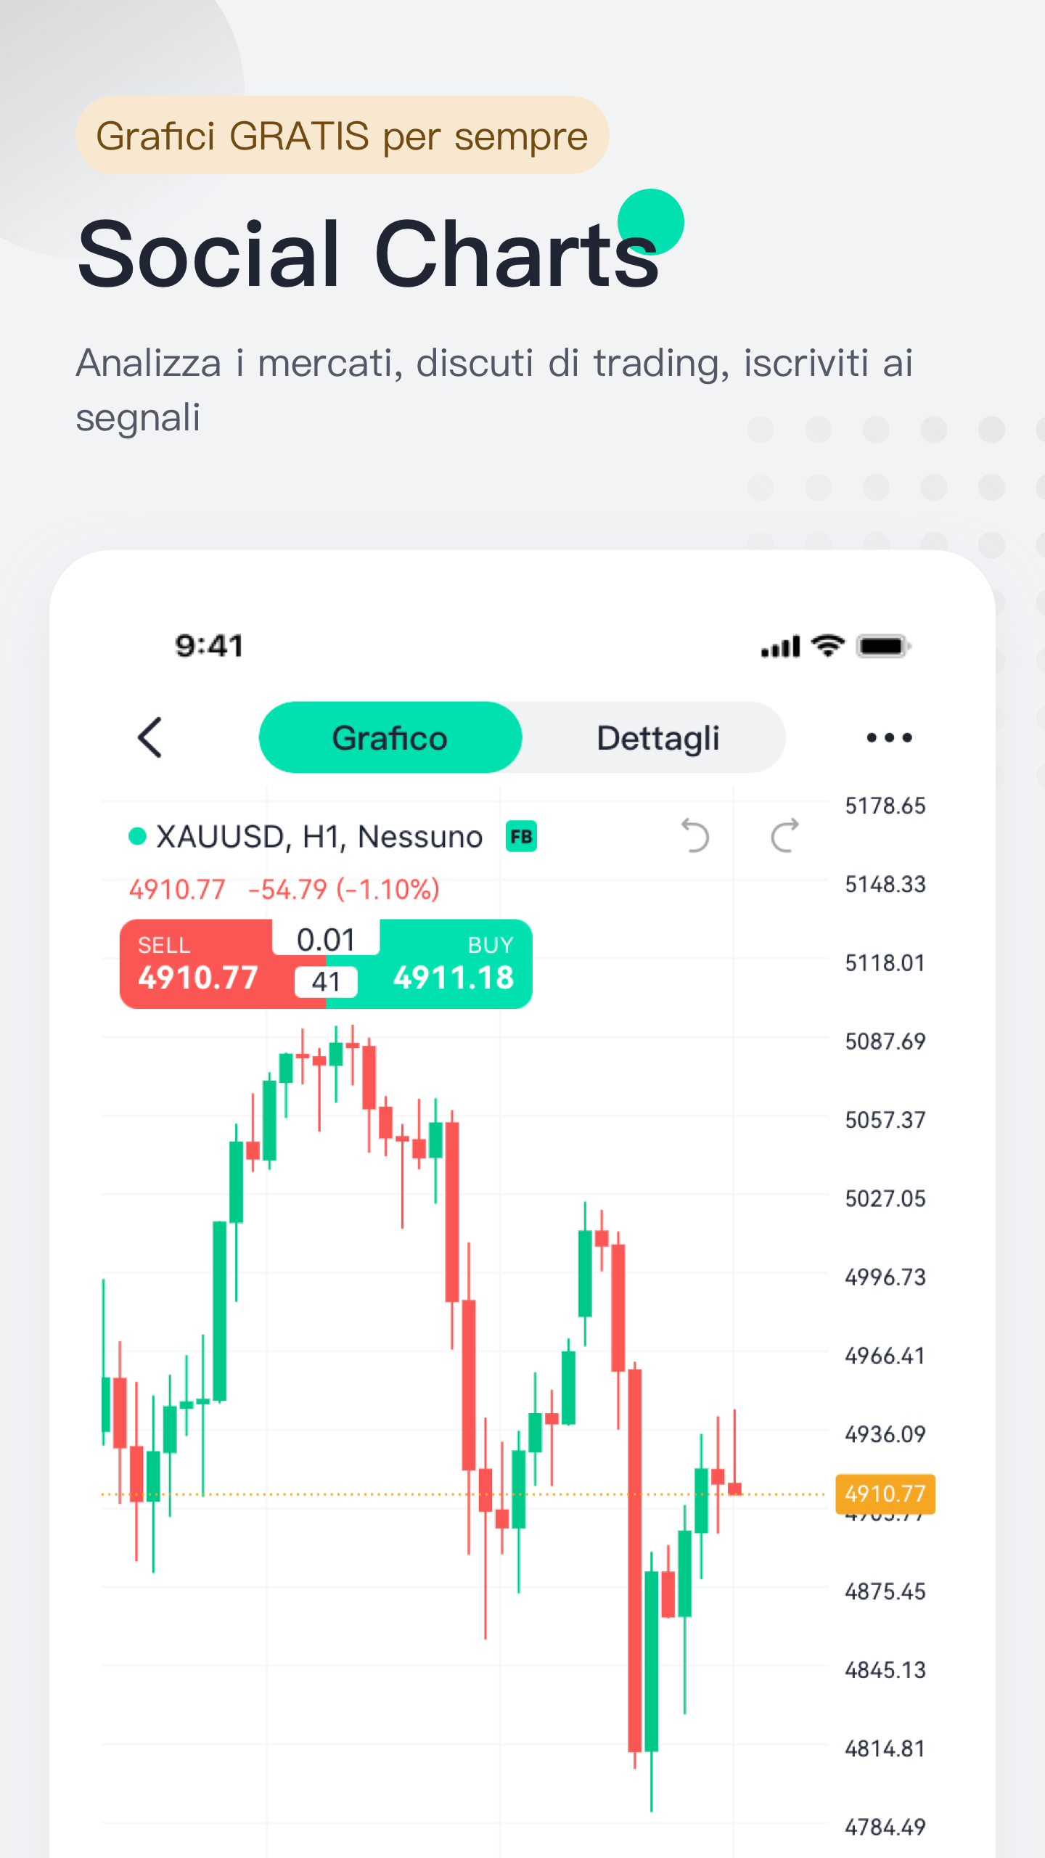Click the redo arrow icon
This screenshot has width=1045, height=1858.
click(x=784, y=835)
